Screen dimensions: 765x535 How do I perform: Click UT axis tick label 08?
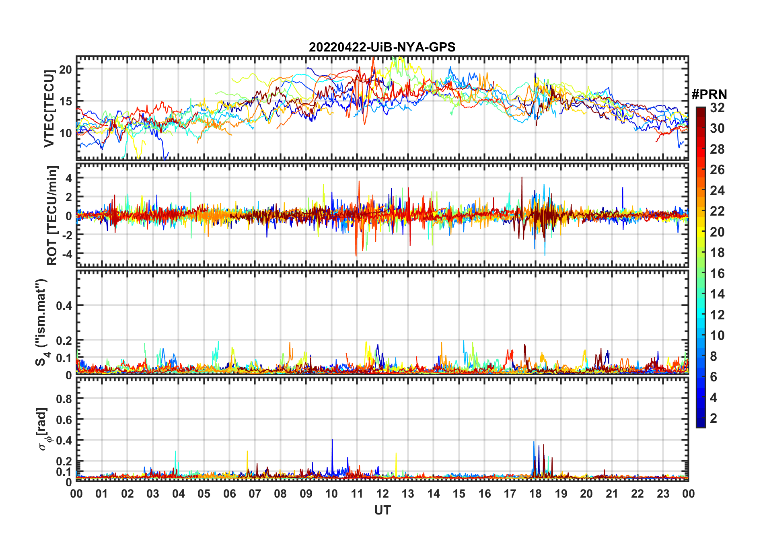coord(280,494)
